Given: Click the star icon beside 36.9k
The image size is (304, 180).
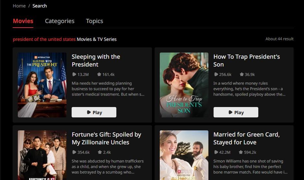Looking at the screenshot, I should pos(241,74).
